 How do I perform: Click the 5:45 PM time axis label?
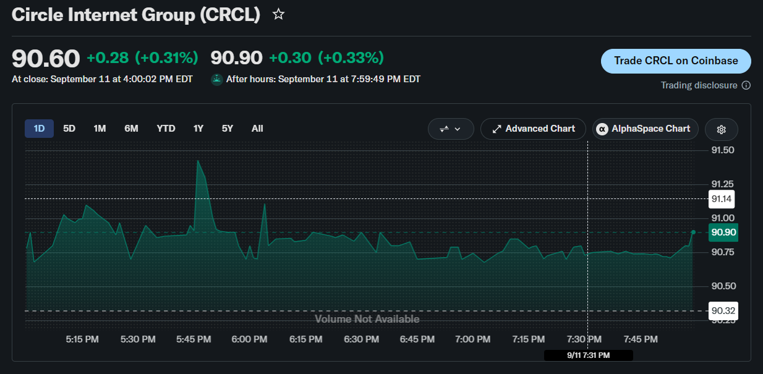[x=194, y=339]
